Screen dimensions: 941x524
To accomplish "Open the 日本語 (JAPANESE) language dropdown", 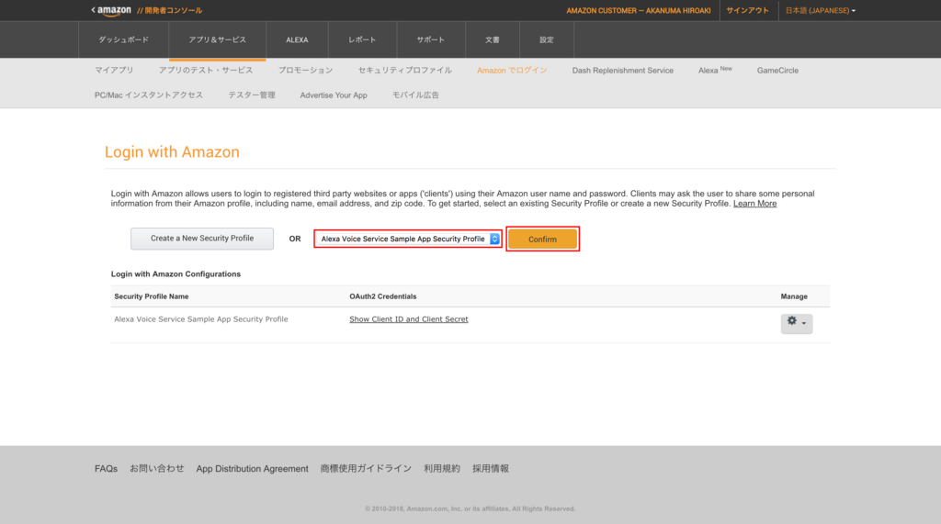I will coord(821,11).
